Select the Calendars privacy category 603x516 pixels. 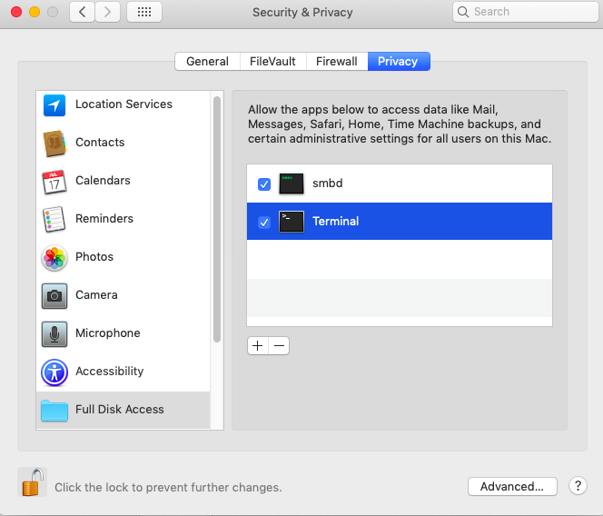102,181
